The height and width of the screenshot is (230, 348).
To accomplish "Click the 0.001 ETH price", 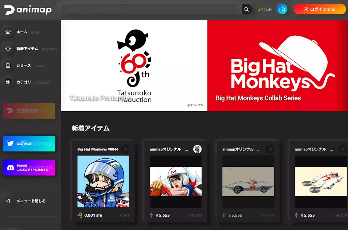I will 93,215.
